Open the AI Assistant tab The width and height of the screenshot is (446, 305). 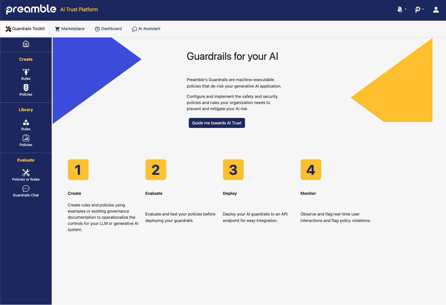click(x=146, y=29)
